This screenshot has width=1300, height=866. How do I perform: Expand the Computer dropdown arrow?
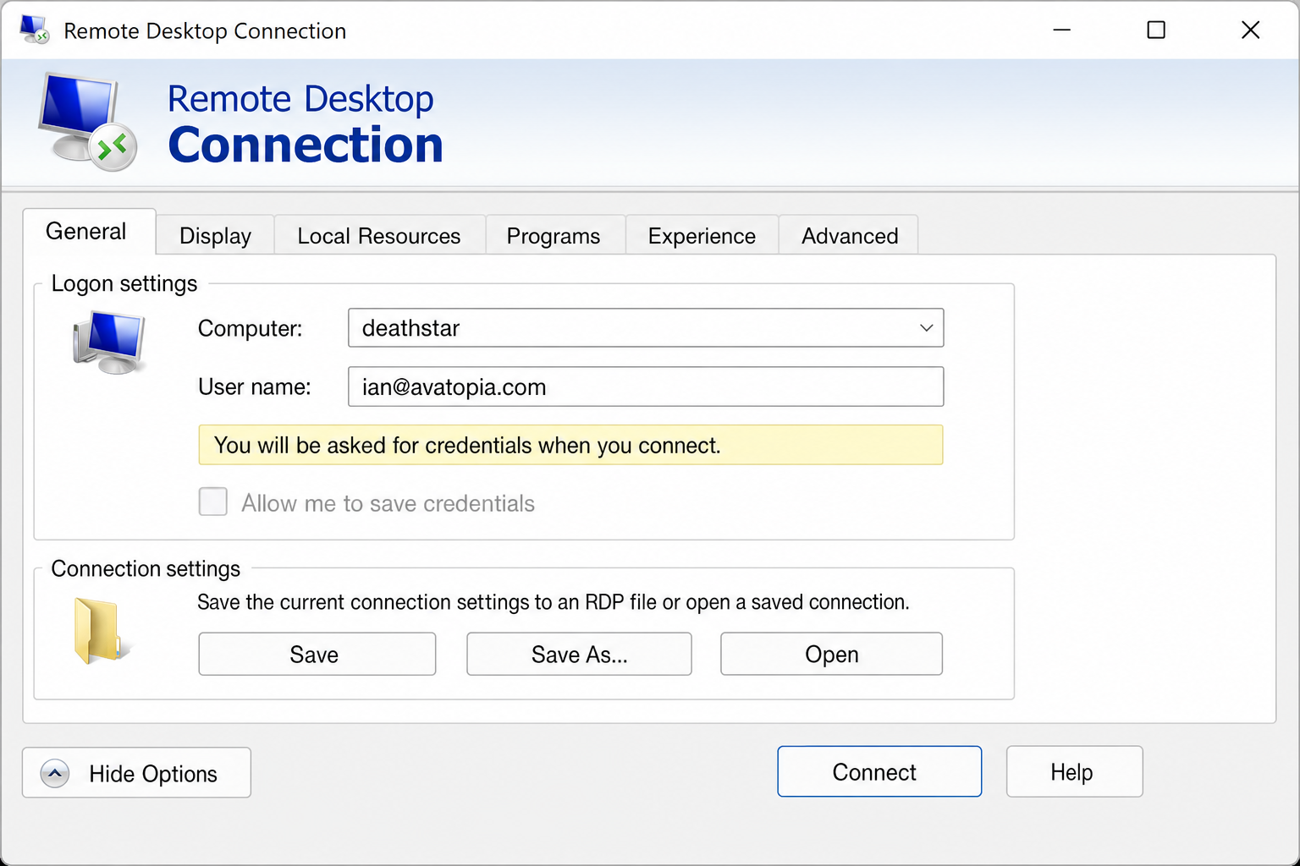926,327
